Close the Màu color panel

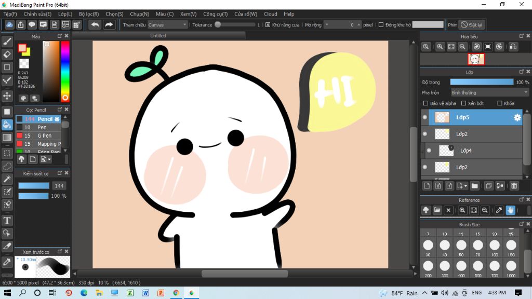point(66,36)
